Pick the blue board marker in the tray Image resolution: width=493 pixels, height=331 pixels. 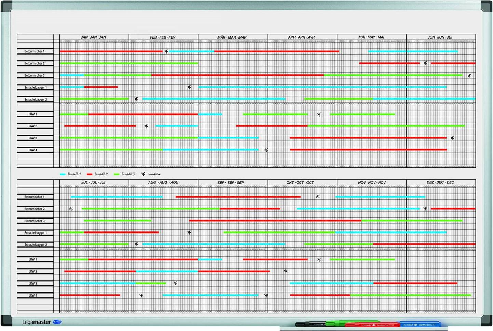click(420, 324)
